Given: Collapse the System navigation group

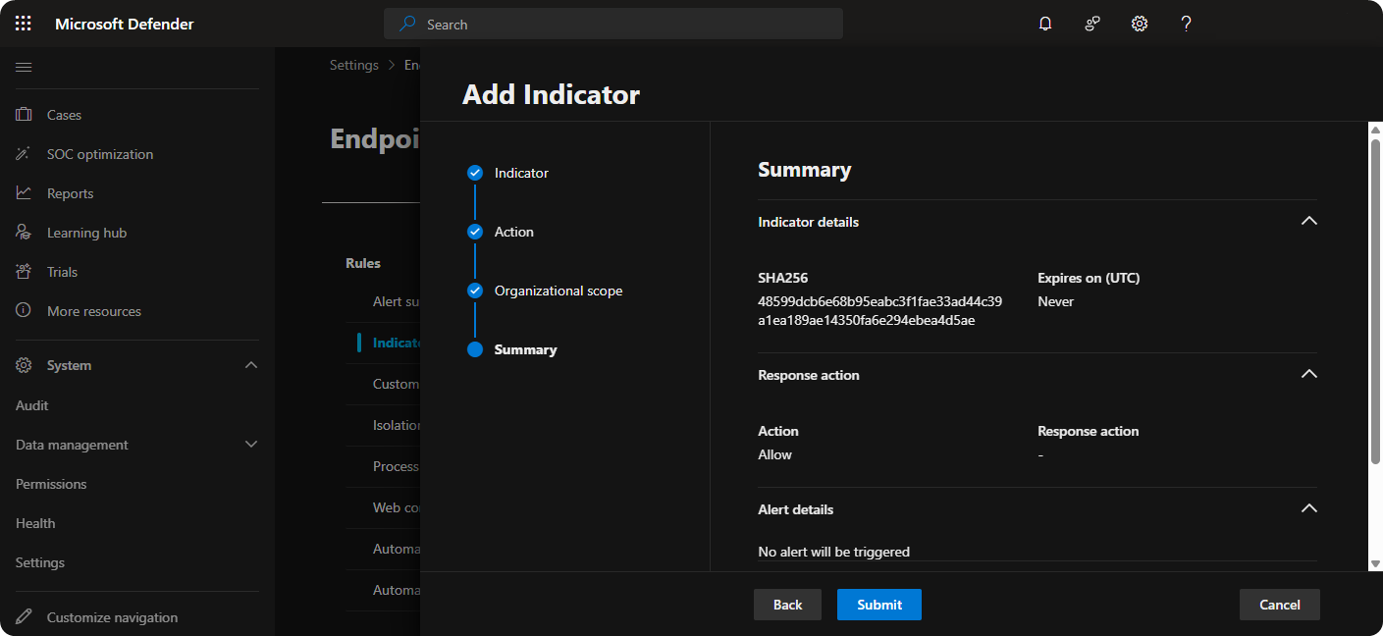Looking at the screenshot, I should (x=251, y=365).
